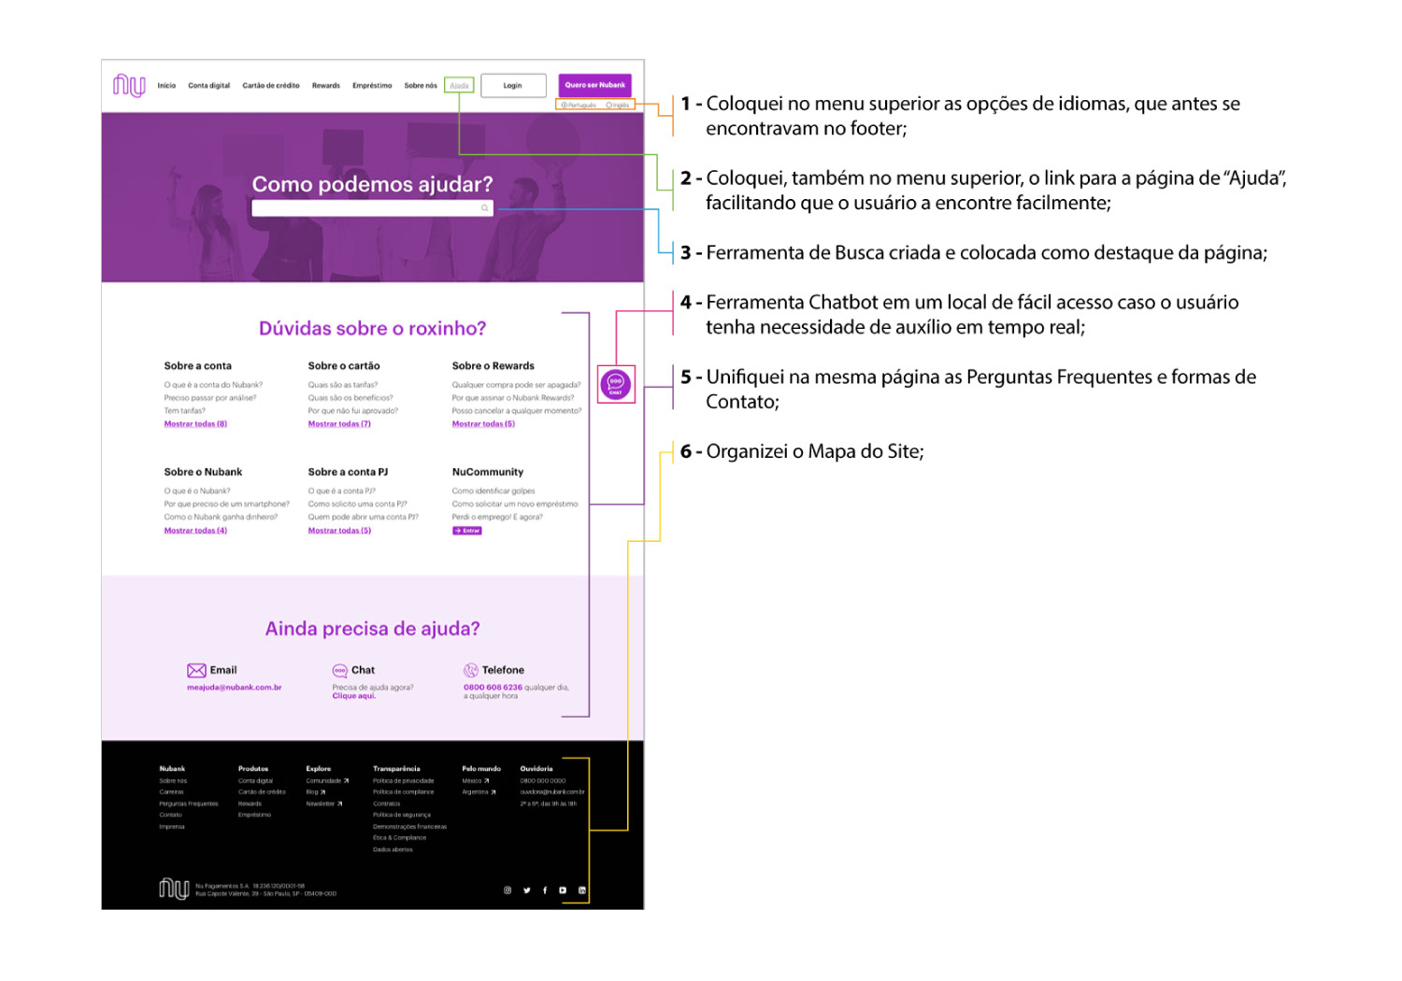Expand Mostrar todas (5) under Sobre o Rewards

483,424
